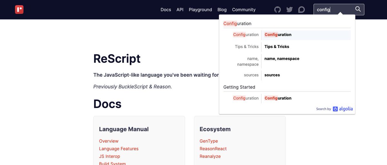The height and width of the screenshot is (165, 387).
Task: Click the 'Getting Started' category header
Action: pyautogui.click(x=239, y=87)
